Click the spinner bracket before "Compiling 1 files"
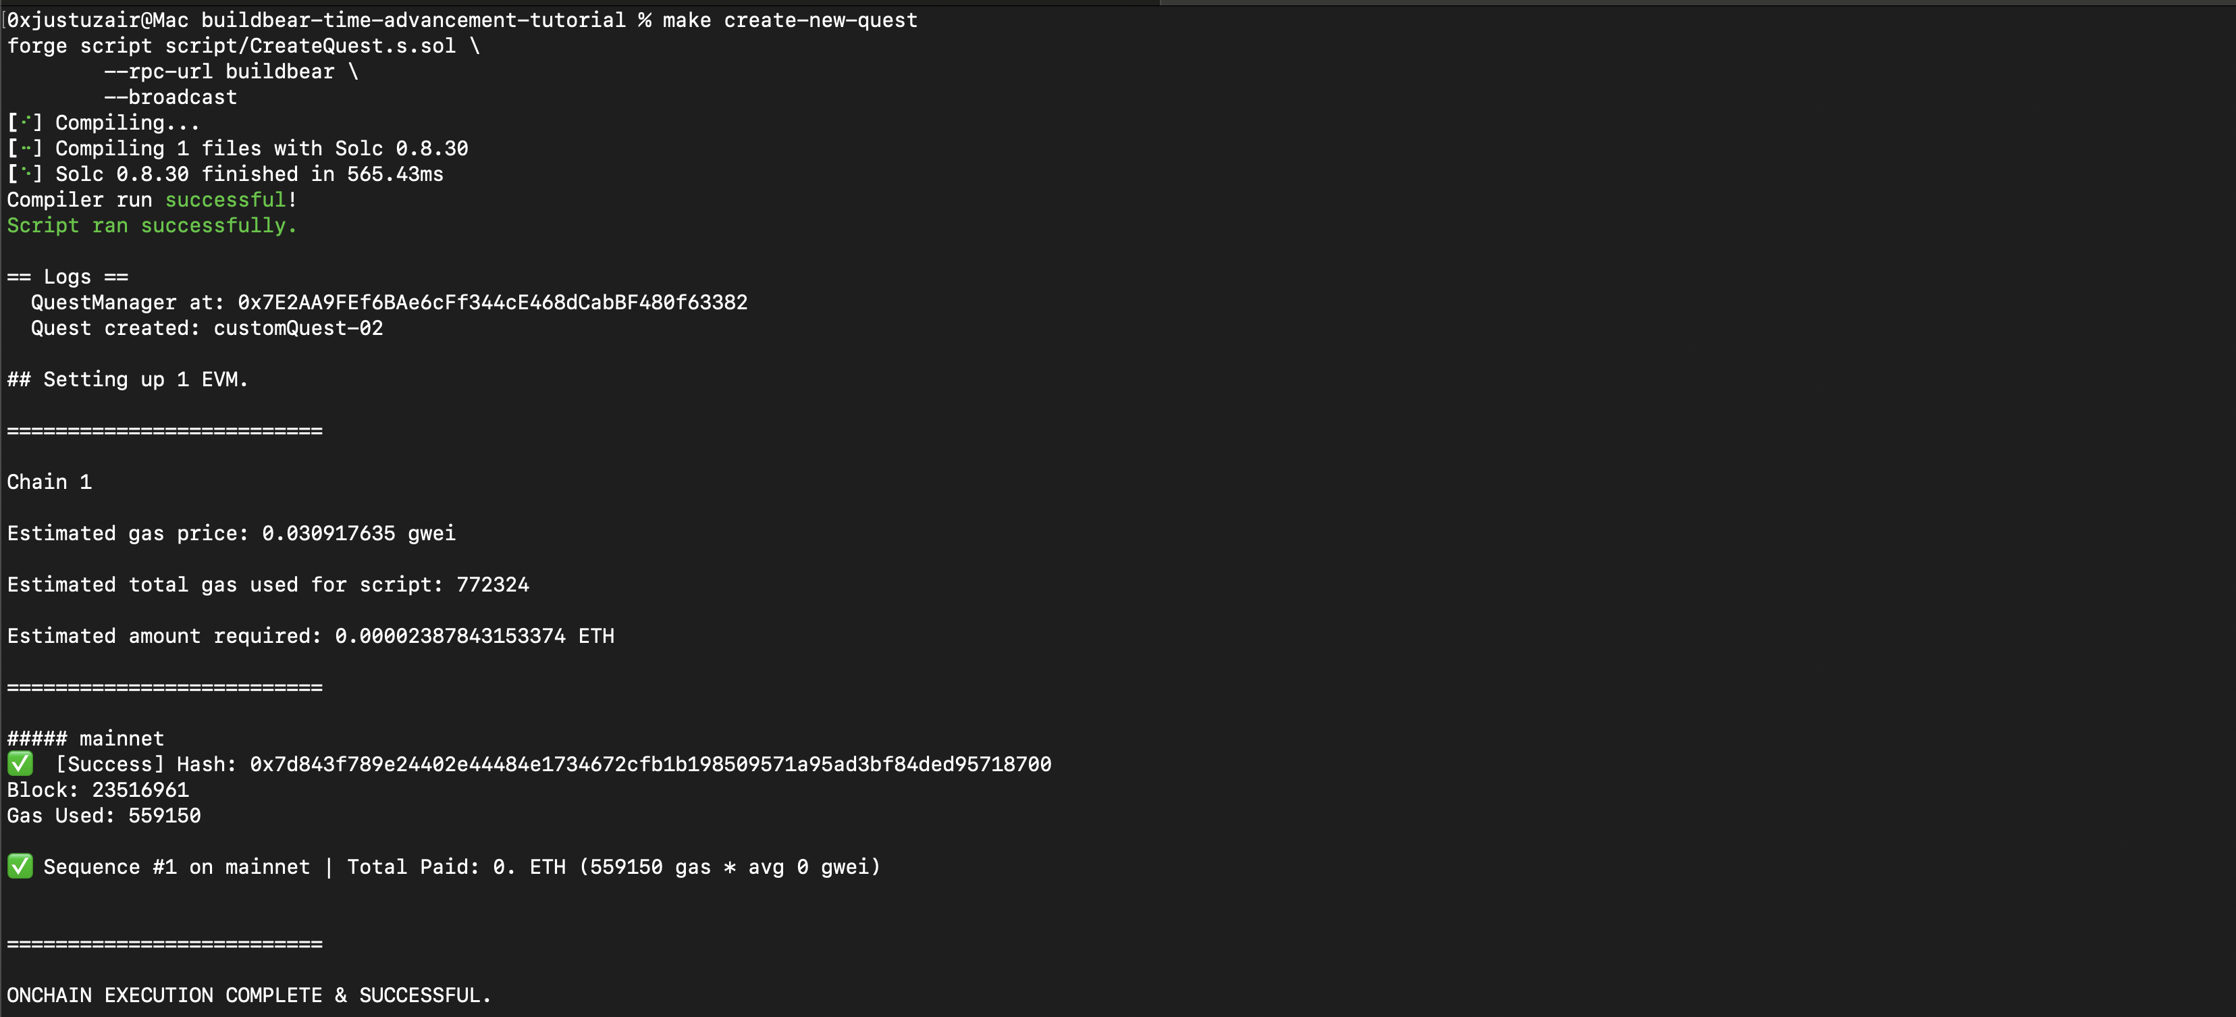Viewport: 2236px width, 1017px height. (x=25, y=149)
